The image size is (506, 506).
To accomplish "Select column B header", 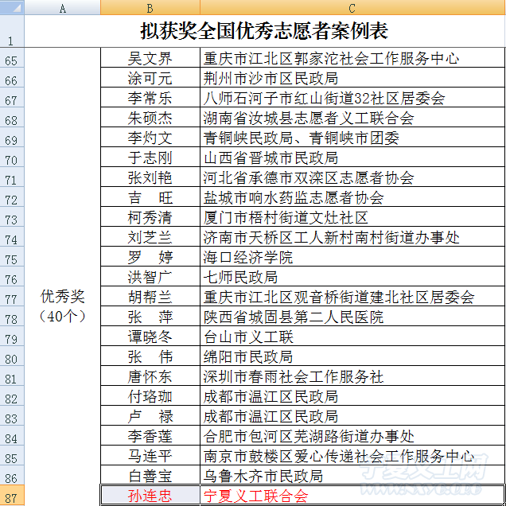I will pyautogui.click(x=150, y=7).
